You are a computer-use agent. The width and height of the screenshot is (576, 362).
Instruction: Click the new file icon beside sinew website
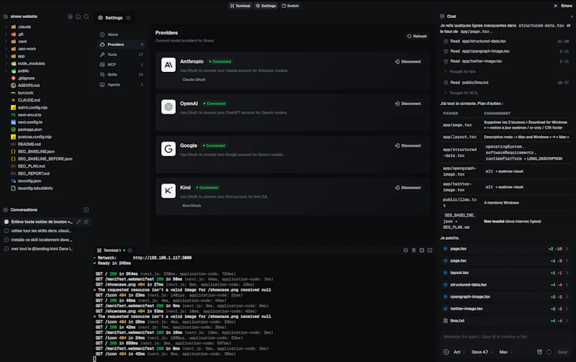point(70,17)
